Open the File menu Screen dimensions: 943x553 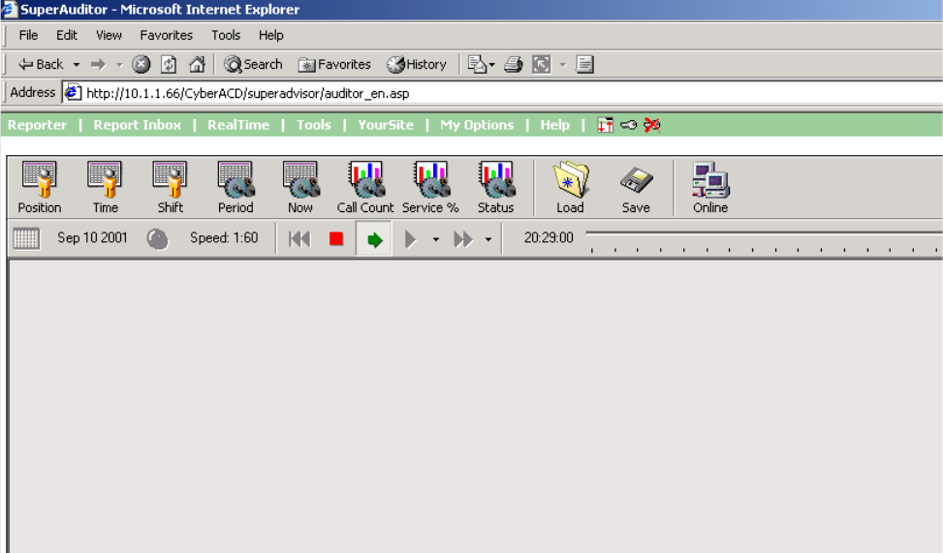pyautogui.click(x=28, y=35)
